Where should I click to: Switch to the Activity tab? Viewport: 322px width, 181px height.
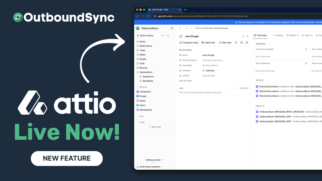tap(278, 35)
